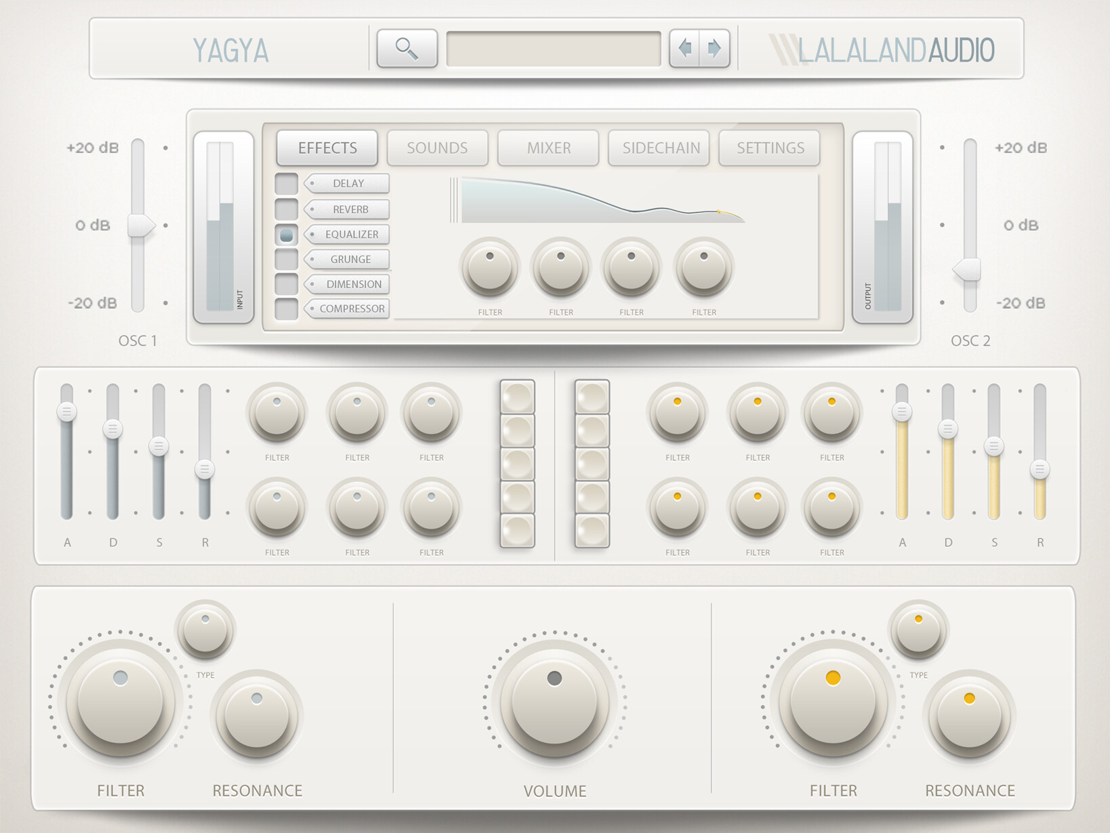This screenshot has width=1110, height=833.
Task: Open the SETTINGS panel
Action: click(769, 148)
